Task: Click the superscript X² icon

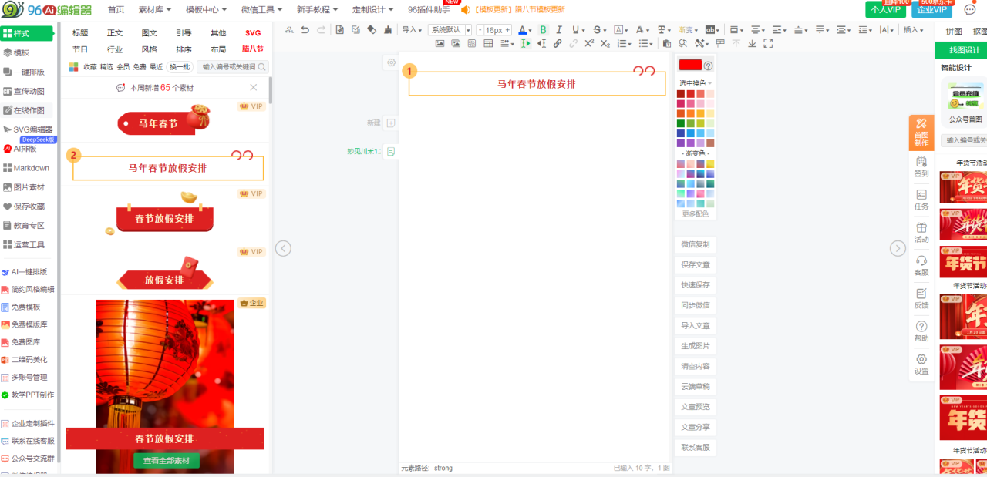Action: pyautogui.click(x=589, y=44)
